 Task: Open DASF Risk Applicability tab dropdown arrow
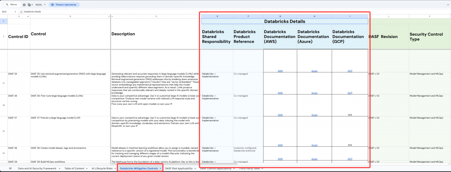(195, 169)
